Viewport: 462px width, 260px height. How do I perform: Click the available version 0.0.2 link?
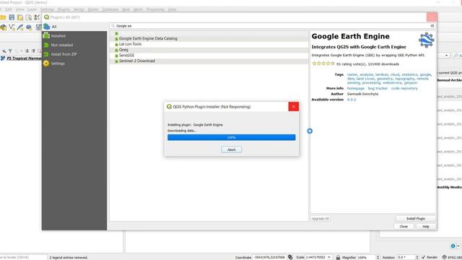(x=352, y=100)
